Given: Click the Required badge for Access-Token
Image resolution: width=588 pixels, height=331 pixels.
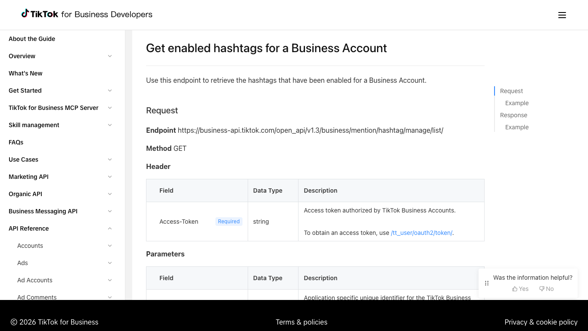Looking at the screenshot, I should coord(229,222).
